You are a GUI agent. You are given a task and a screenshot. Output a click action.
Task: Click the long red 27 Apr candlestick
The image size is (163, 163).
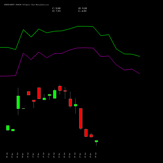81,118
